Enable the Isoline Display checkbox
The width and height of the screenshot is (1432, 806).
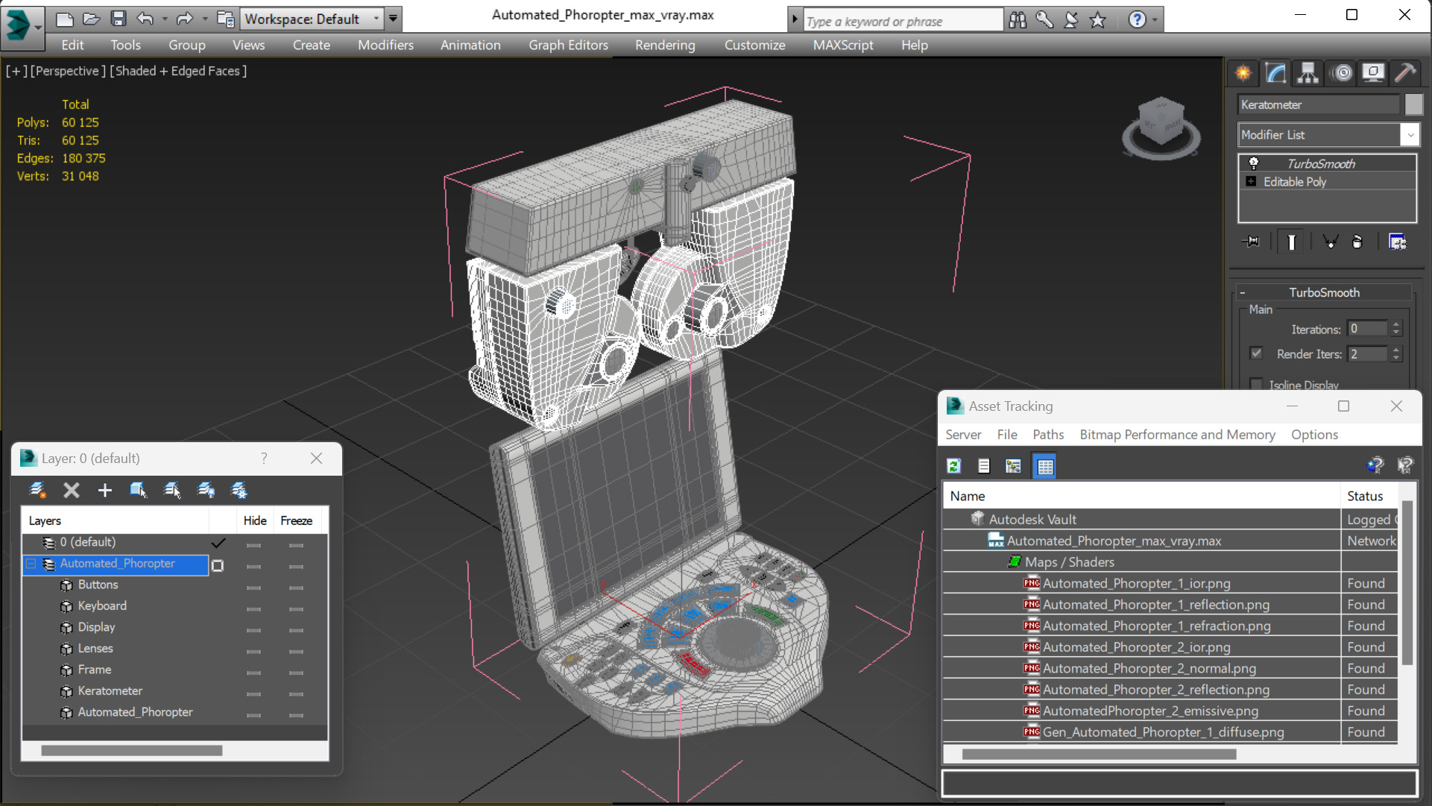1256,385
